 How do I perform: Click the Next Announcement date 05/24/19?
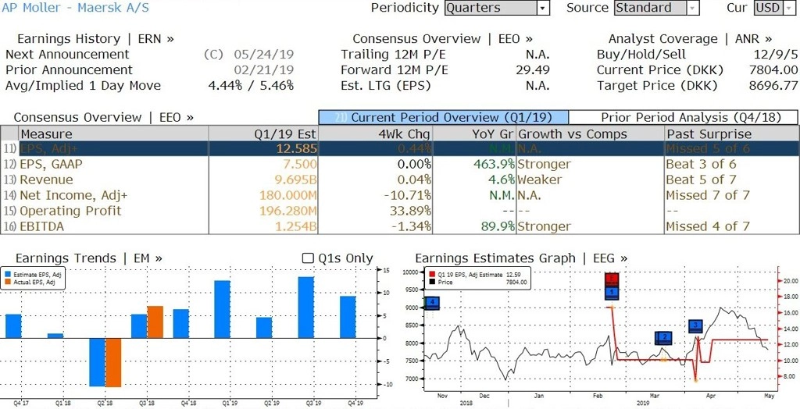pyautogui.click(x=264, y=55)
